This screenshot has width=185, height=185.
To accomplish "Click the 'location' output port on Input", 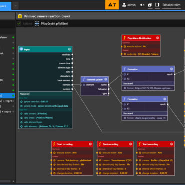I will click(72, 89).
